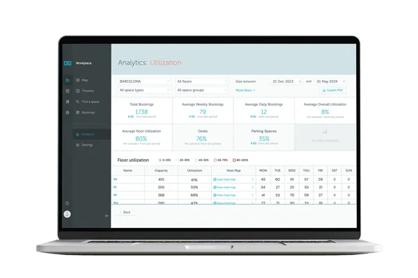Open the BARCELONA location dropdown

coord(144,81)
